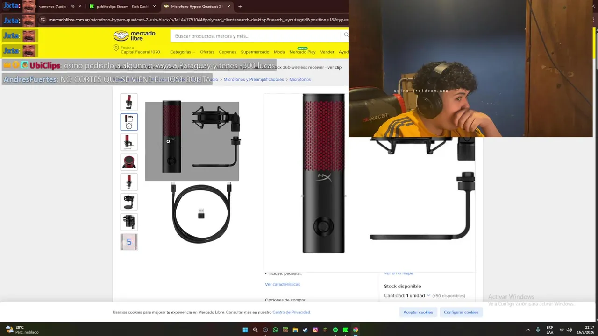Close the vamonos browser tab

(80, 7)
